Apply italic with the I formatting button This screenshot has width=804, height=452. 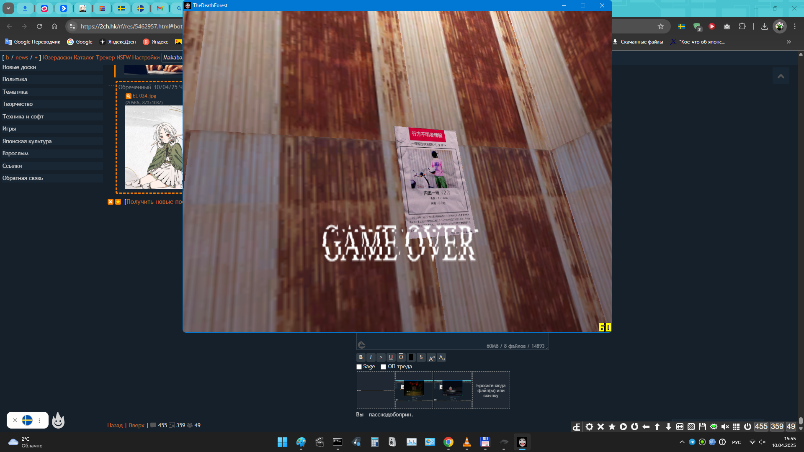[371, 357]
